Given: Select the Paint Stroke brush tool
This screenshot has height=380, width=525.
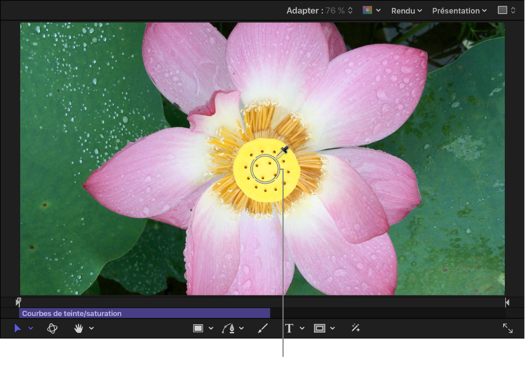Looking at the screenshot, I should click(263, 328).
